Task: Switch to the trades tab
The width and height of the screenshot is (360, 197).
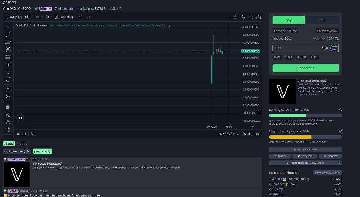Action: pos(22,143)
